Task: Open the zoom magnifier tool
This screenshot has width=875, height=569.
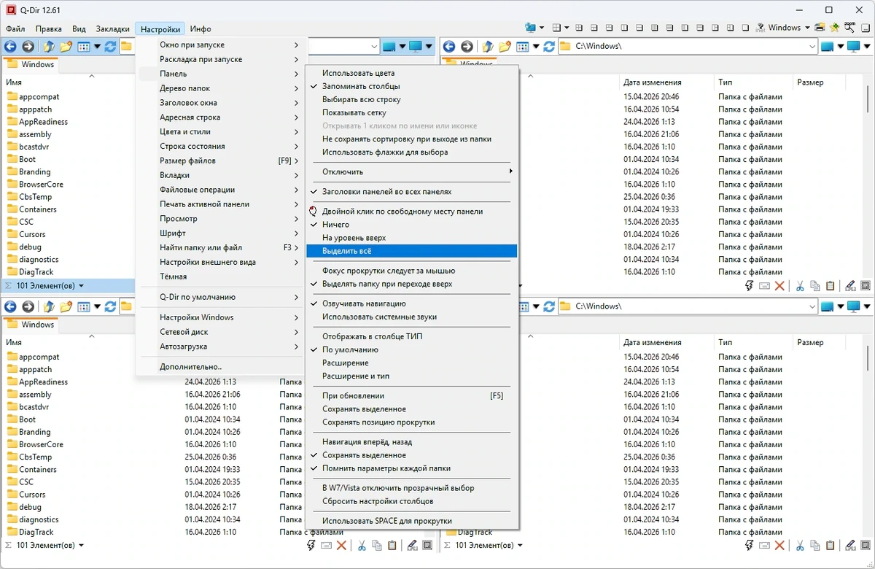Action: point(849,28)
